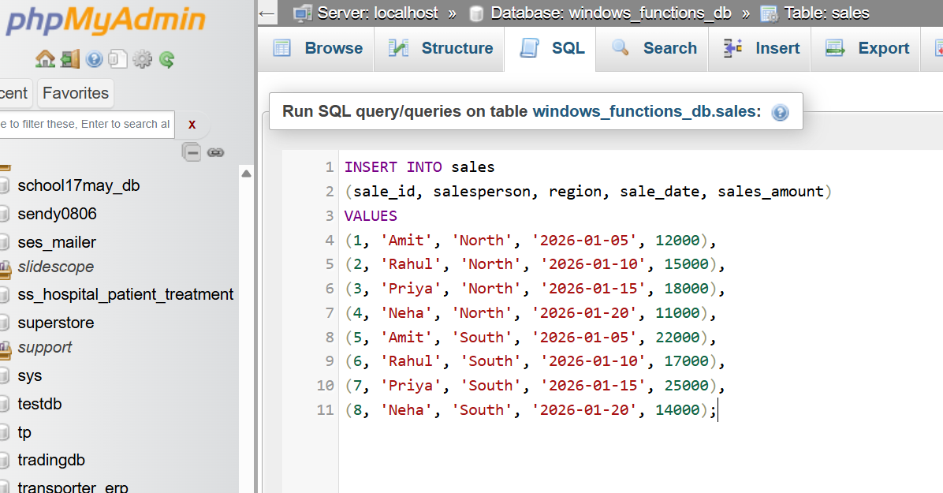Select superstore database in tree

[x=56, y=323]
